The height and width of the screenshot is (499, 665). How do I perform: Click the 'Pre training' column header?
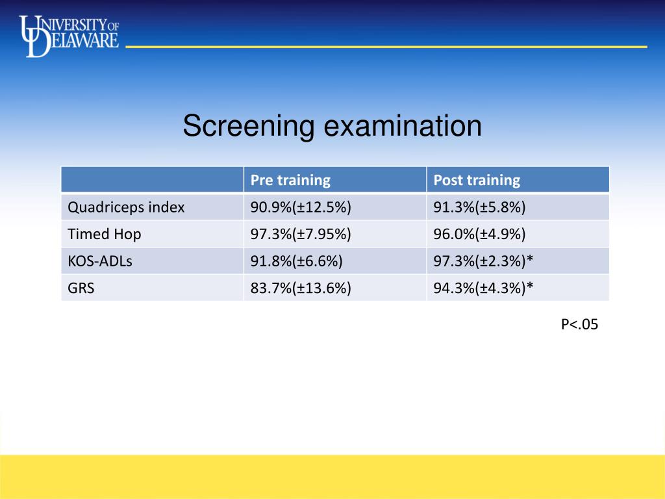[x=335, y=180]
